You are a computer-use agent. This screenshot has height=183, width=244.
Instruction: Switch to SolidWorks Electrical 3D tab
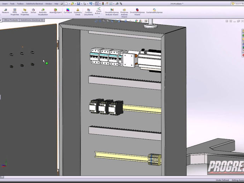pyautogui.click(x=32, y=20)
